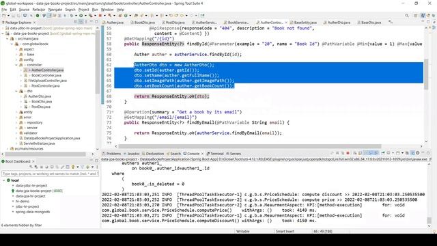Click the Boot Dashboard green toolbar icon
Image resolution: width=437 pixels, height=246 pixels.
(x=38, y=16)
